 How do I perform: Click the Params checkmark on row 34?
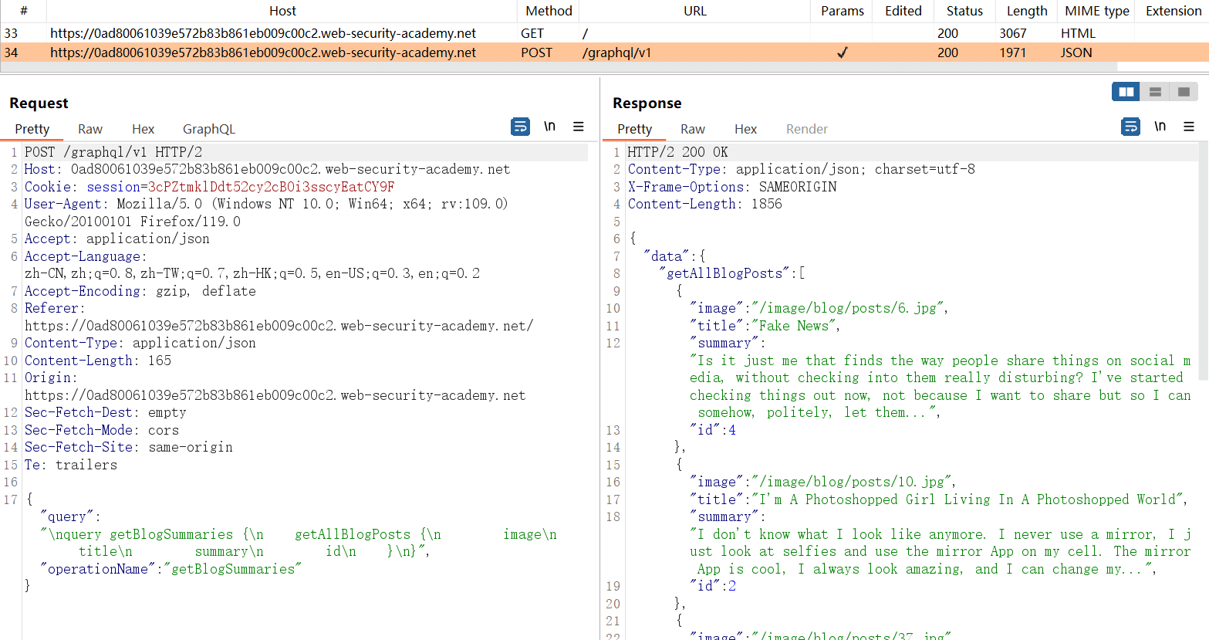click(x=842, y=52)
